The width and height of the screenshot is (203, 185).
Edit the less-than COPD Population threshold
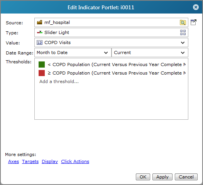coord(117,64)
